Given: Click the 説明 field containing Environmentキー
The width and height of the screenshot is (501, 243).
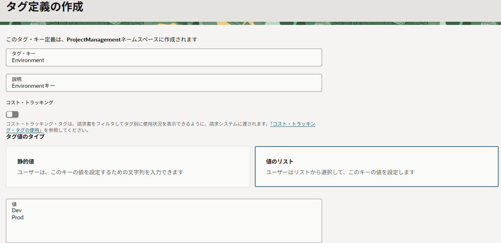Looking at the screenshot, I should coord(164,86).
